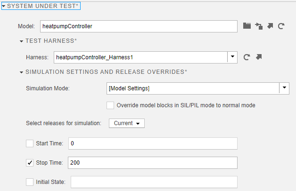Enable the Start Time checkbox

(30, 143)
